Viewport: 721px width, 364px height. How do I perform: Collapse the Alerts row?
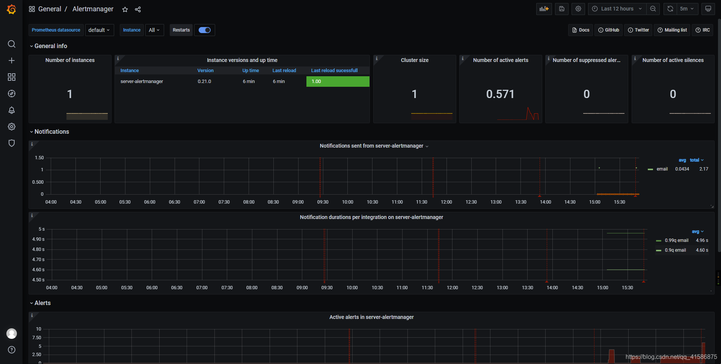[40, 303]
